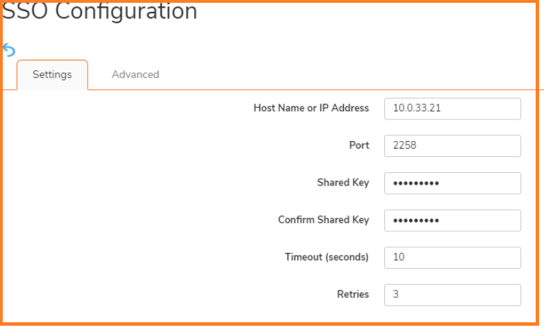This screenshot has height=332, width=544.
Task: Click the masked dots in Confirm Shared Key
Action: tap(416, 220)
